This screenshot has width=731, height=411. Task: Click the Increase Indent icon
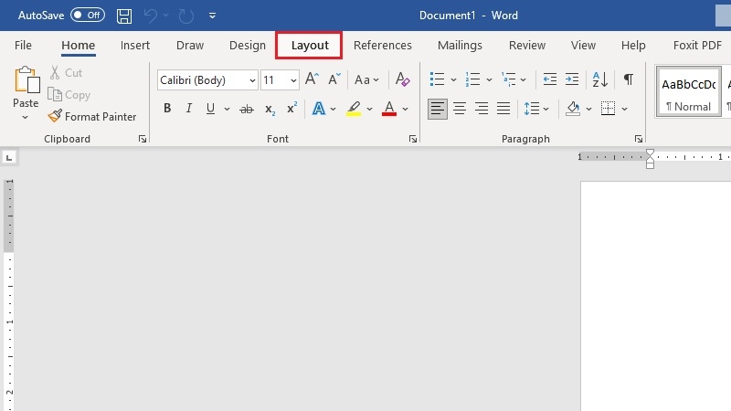pos(572,79)
